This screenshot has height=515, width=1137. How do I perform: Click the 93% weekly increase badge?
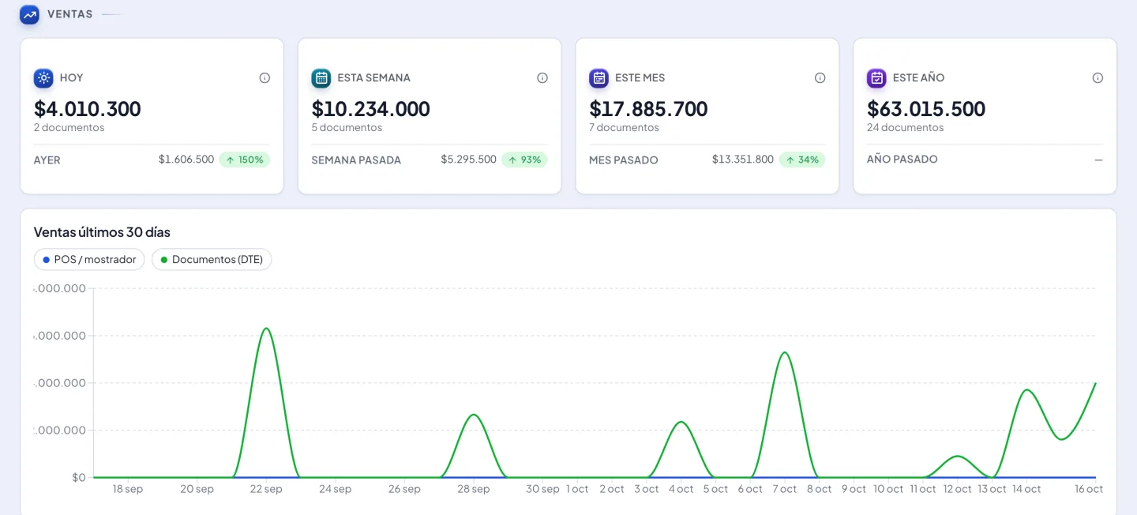[x=524, y=160]
